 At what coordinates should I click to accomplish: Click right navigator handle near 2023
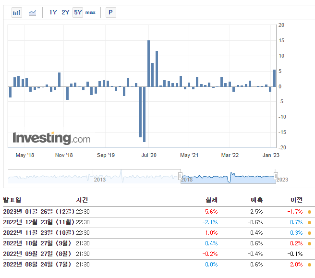[x=276, y=176]
